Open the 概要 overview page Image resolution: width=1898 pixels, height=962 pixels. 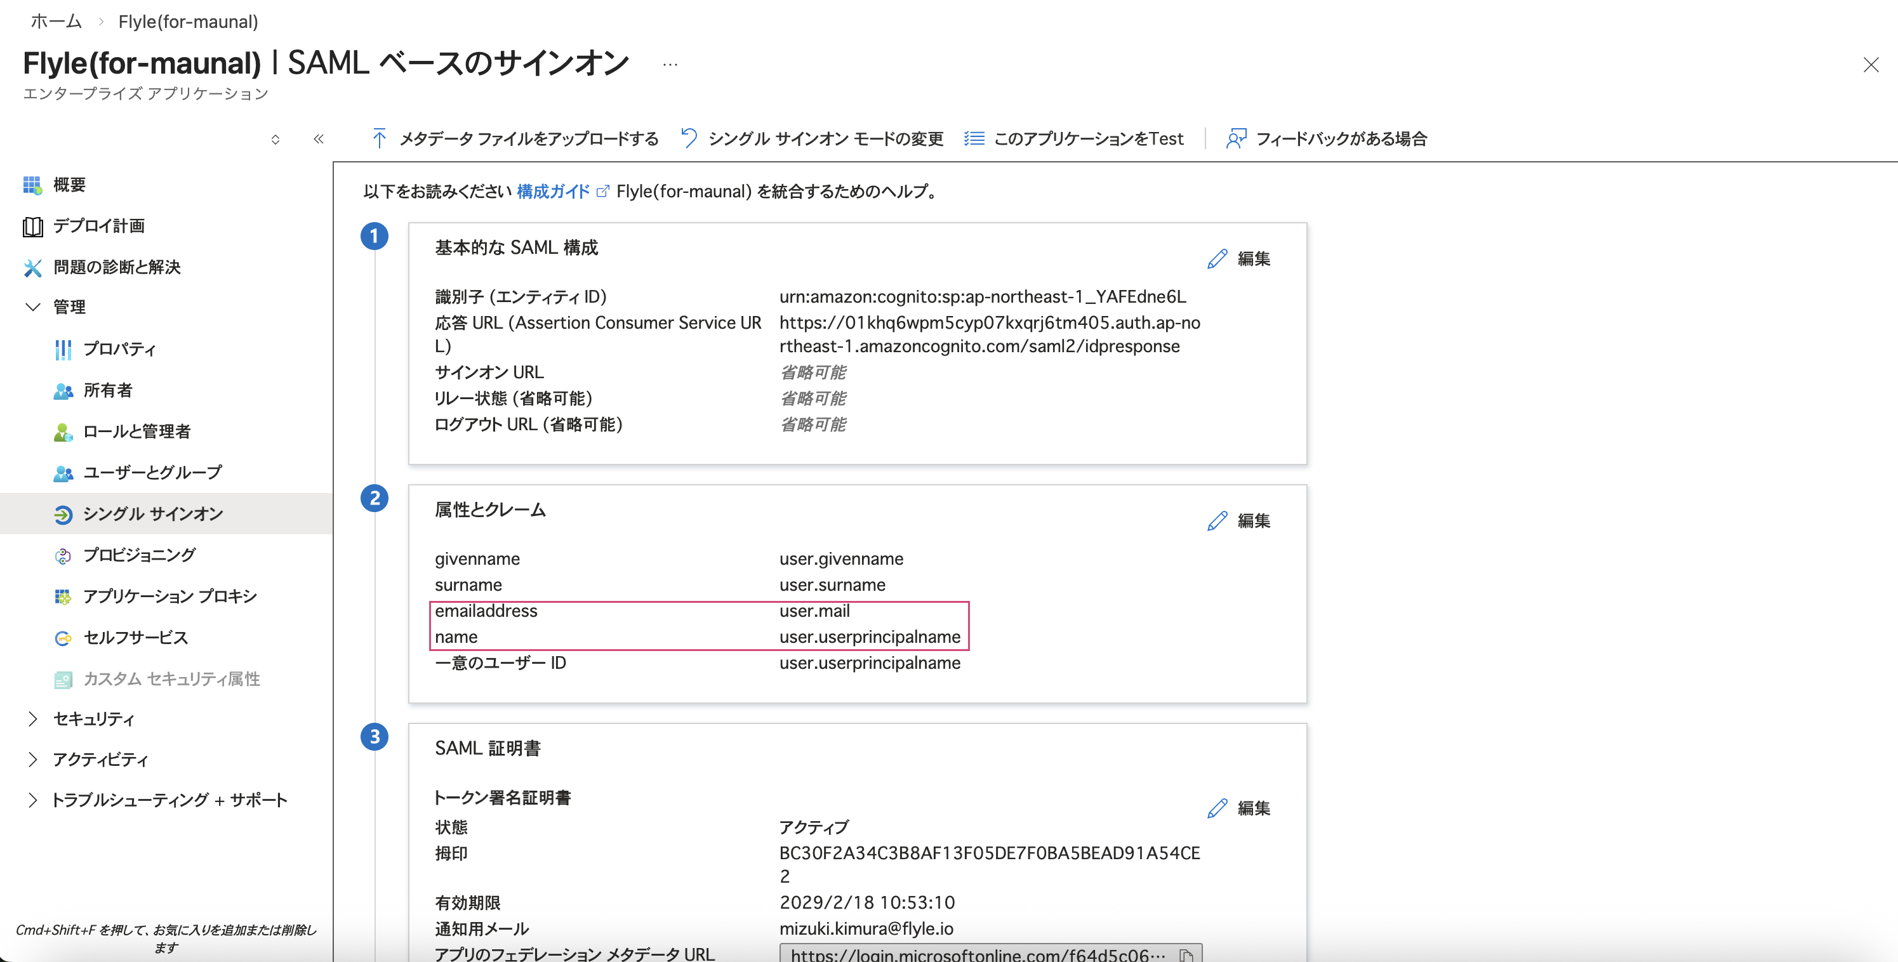(x=69, y=185)
